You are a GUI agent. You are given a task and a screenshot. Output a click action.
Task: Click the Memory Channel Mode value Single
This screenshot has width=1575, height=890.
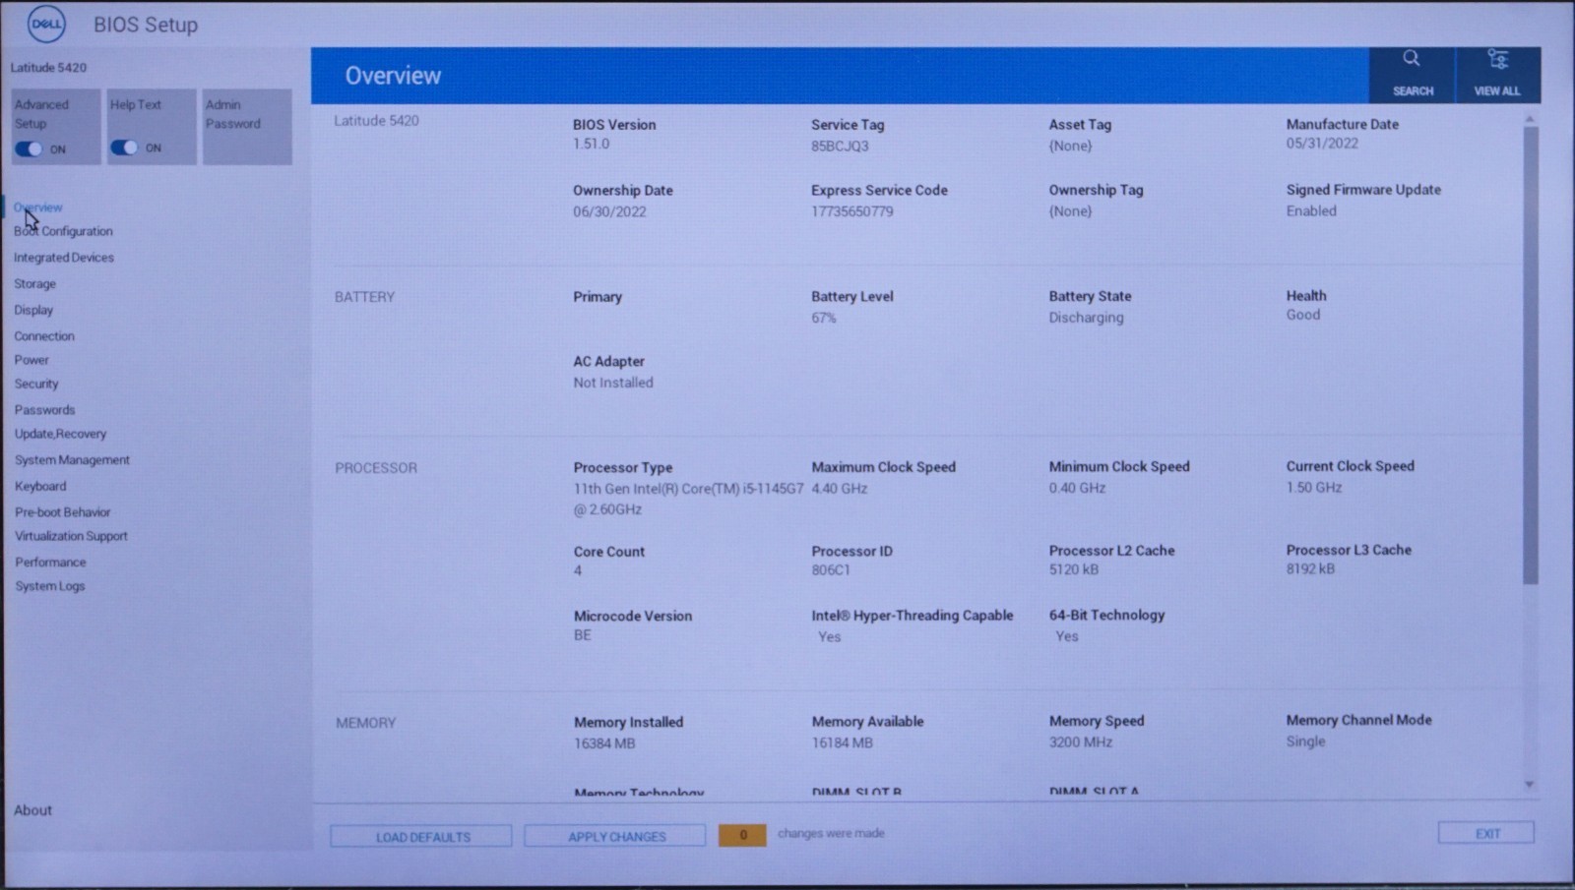1305,742
